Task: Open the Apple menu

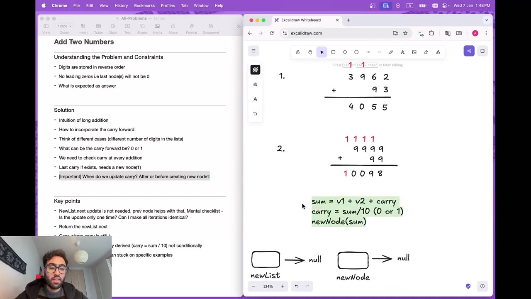Action: coord(44,5)
